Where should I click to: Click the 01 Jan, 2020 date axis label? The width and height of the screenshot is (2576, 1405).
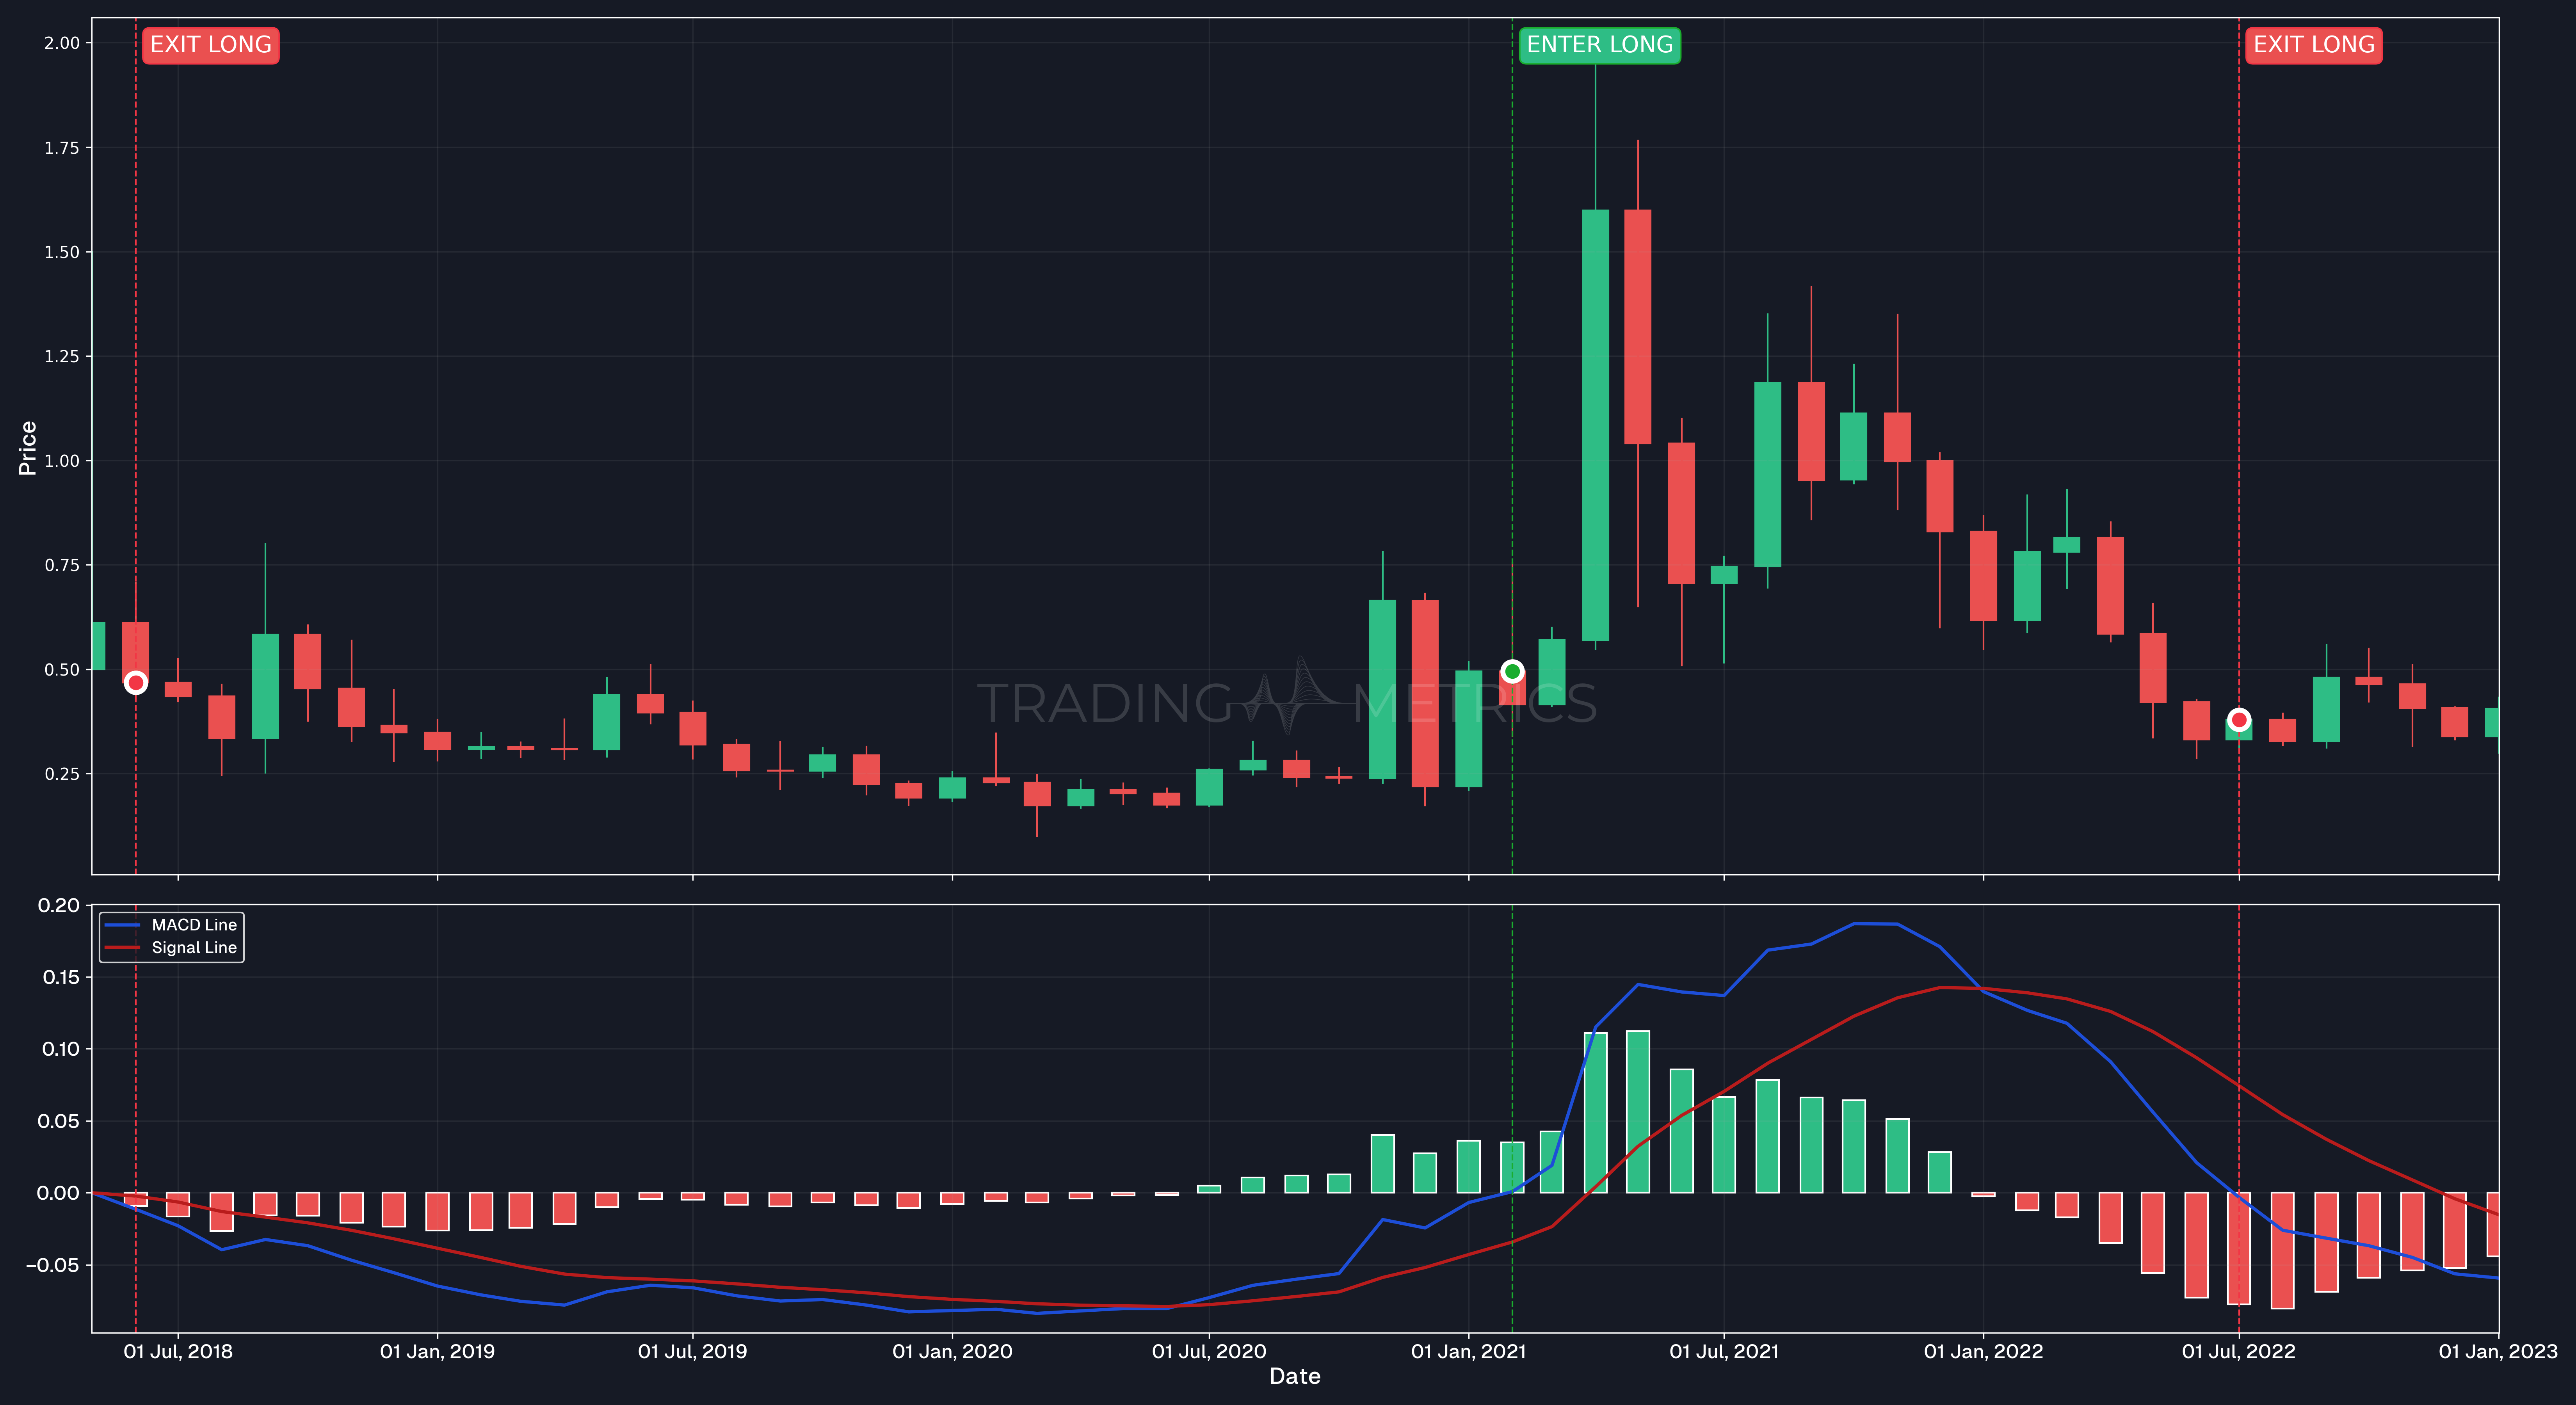pos(952,1352)
